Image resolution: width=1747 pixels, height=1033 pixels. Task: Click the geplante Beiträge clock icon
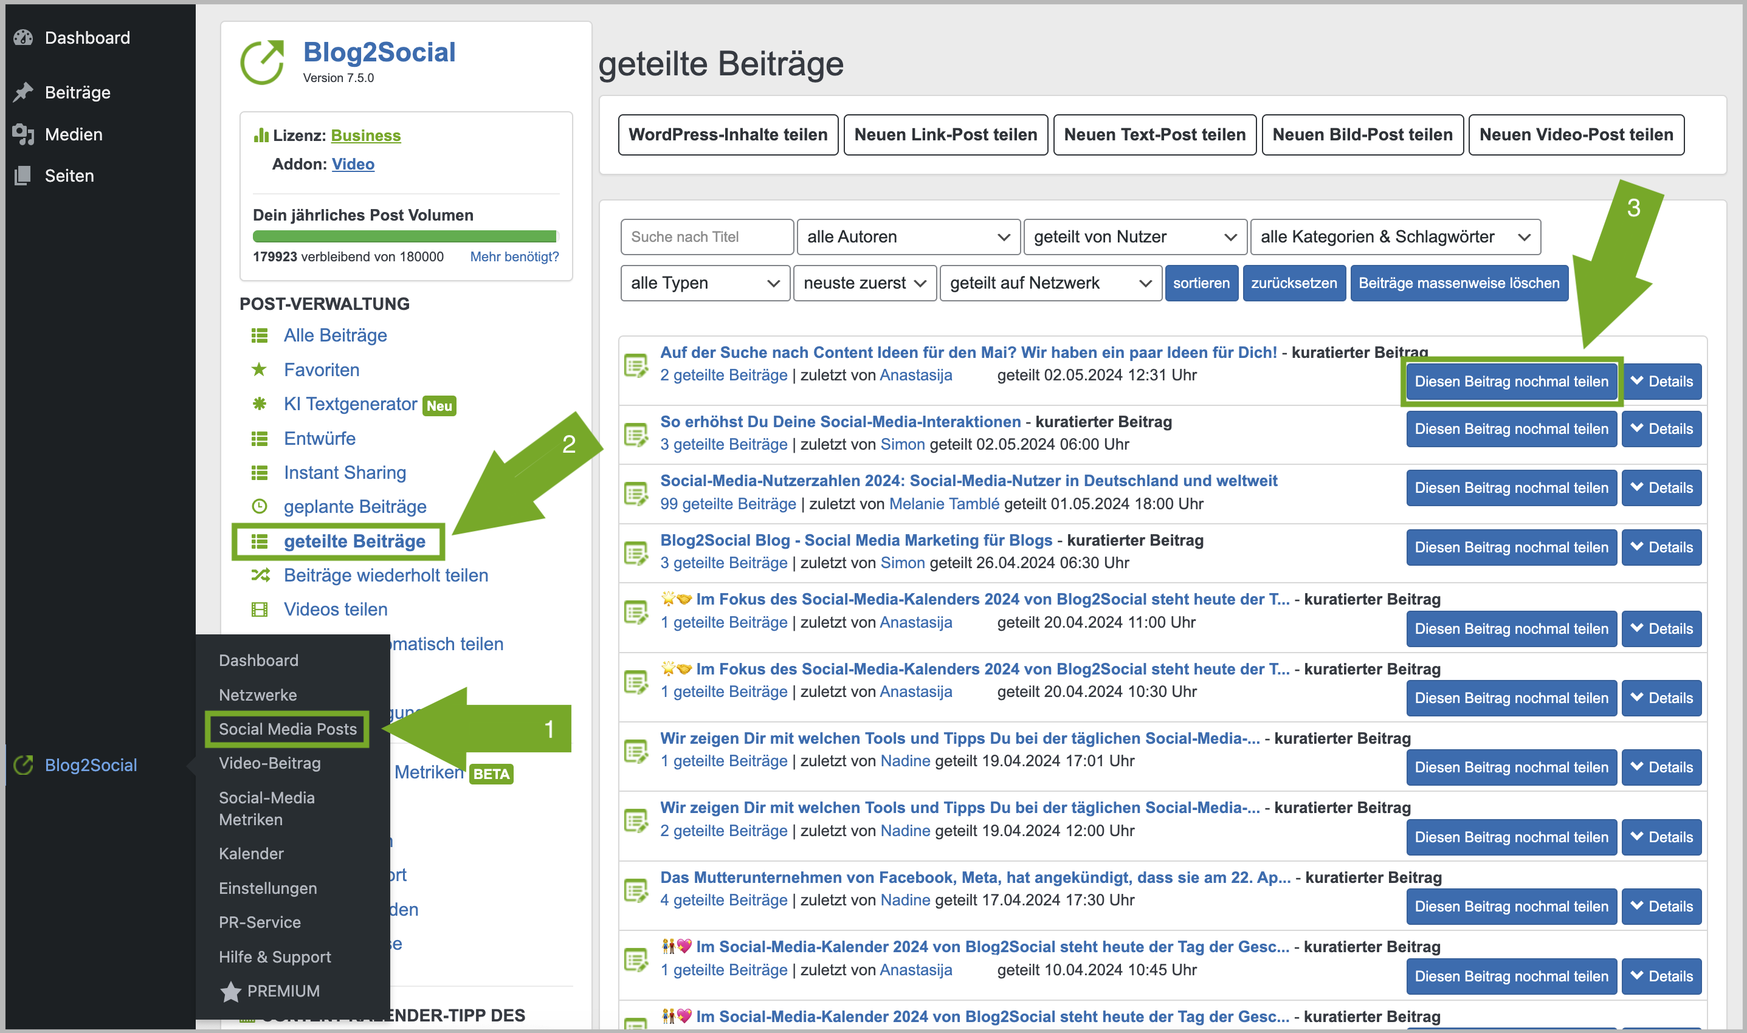259,506
